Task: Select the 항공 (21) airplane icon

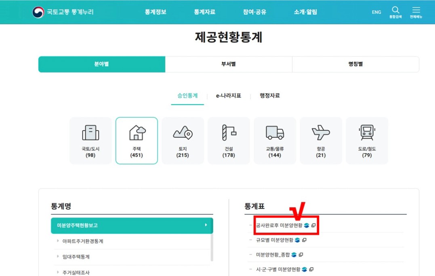Action: click(x=321, y=141)
